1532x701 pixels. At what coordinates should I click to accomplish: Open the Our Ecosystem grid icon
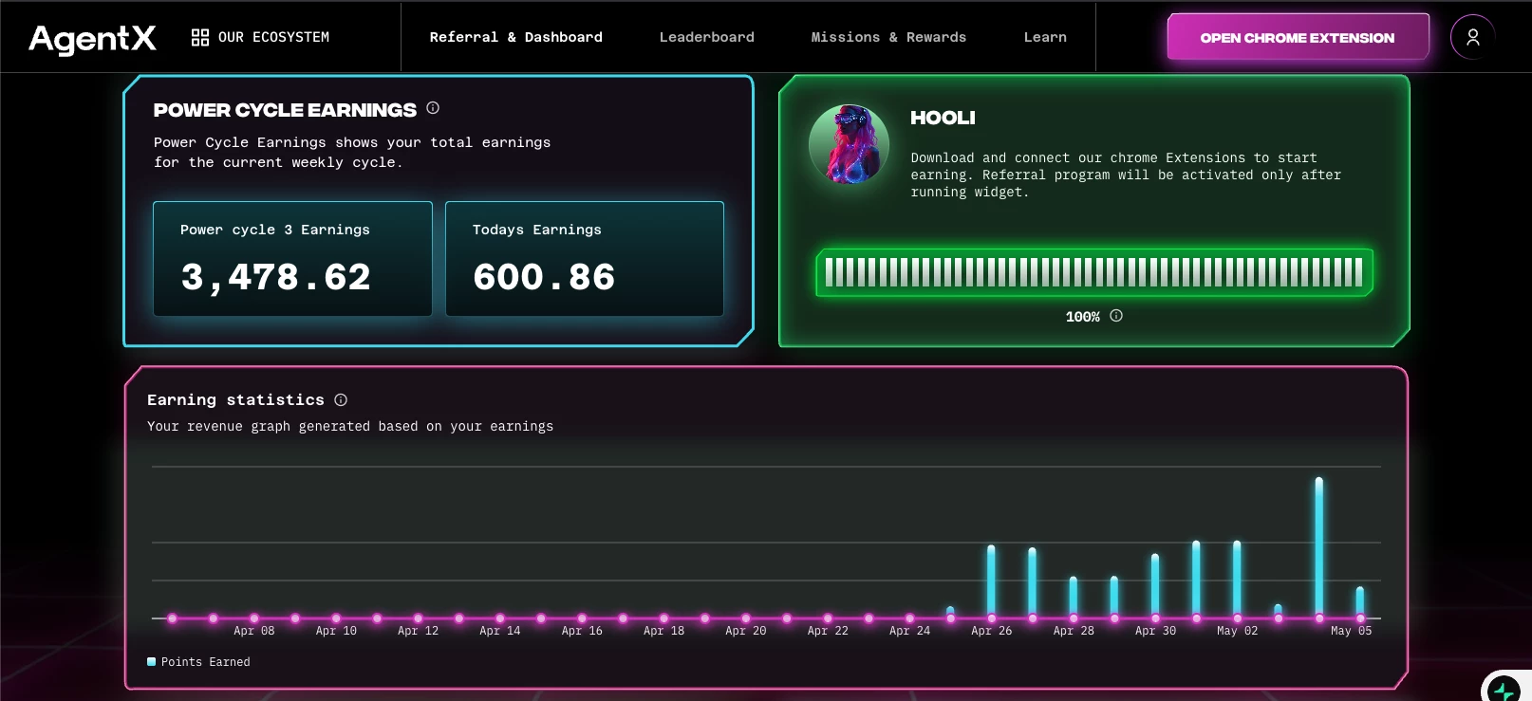pos(200,37)
